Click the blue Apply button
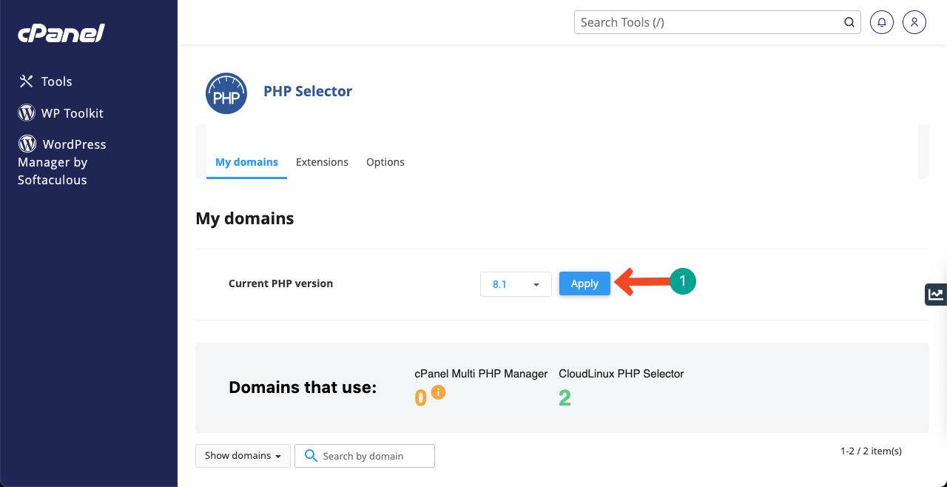947x487 pixels. (584, 284)
